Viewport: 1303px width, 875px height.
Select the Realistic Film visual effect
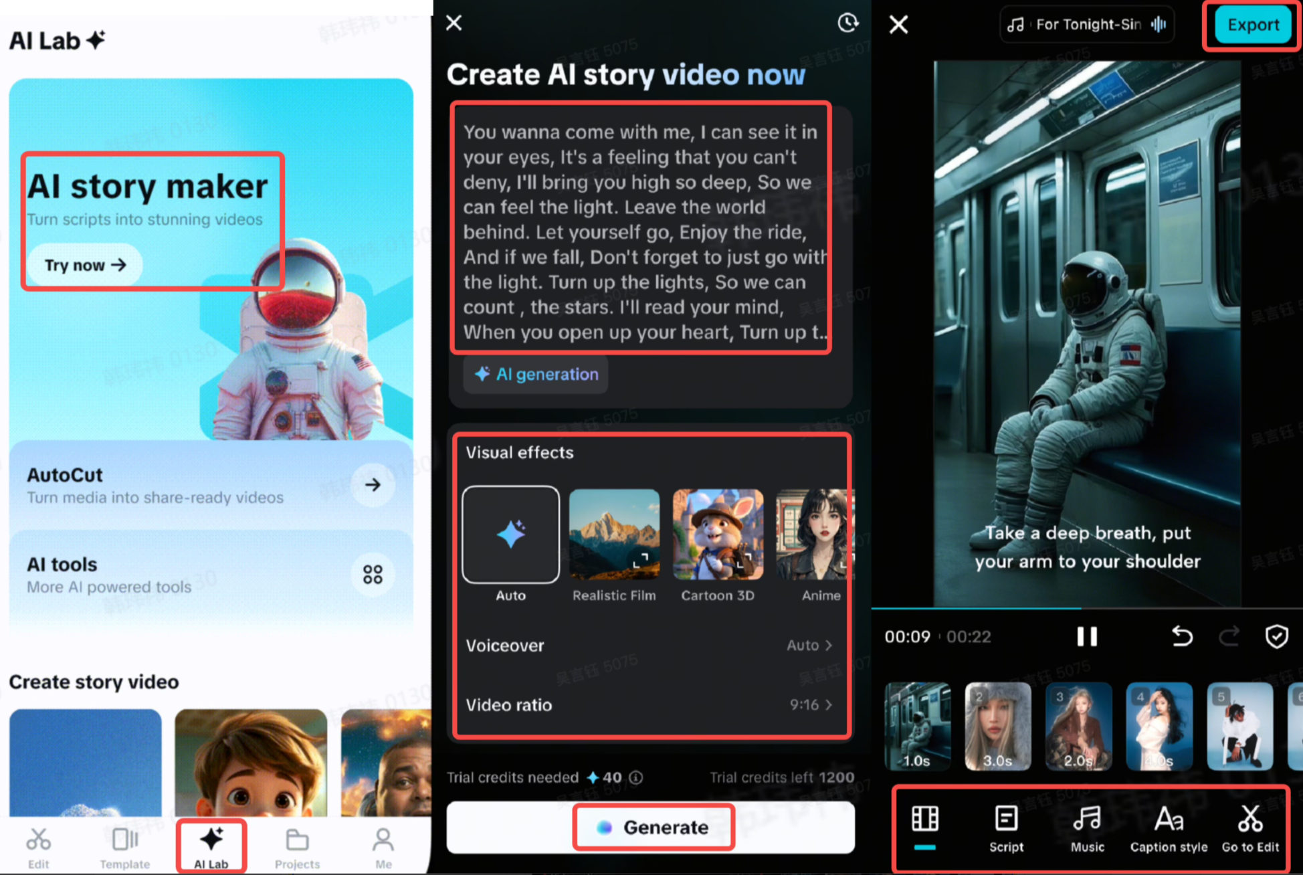pos(613,534)
